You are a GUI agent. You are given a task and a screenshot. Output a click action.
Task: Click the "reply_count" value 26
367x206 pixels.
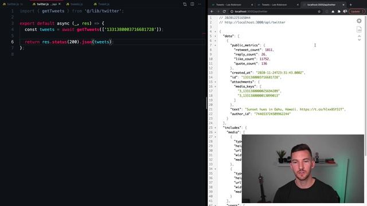pyautogui.click(x=263, y=54)
